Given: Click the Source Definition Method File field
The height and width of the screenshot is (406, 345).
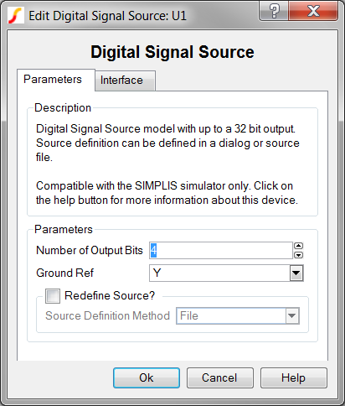Looking at the screenshot, I should (x=238, y=316).
